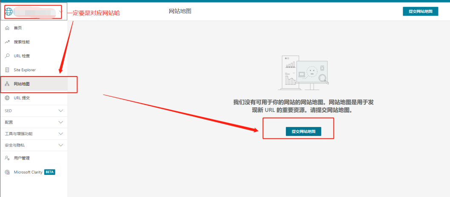The width and height of the screenshot is (450, 197).
Task: Click the 网站地图 sitemap icon in sidebar
Action: (7, 84)
